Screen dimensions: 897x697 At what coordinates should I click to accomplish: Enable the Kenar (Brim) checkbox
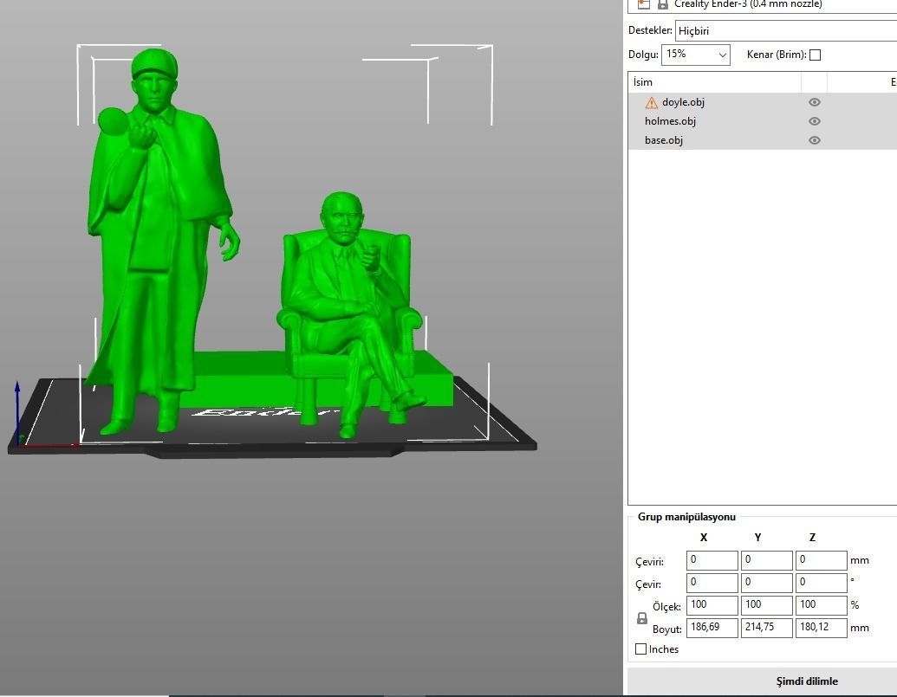tap(816, 55)
